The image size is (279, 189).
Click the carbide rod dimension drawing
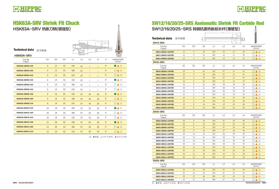(223, 38)
